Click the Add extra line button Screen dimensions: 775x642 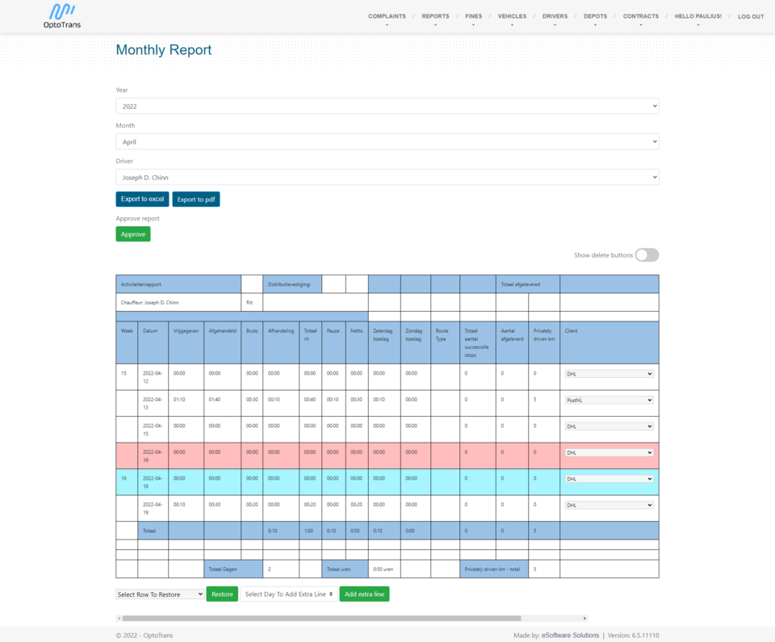click(364, 594)
